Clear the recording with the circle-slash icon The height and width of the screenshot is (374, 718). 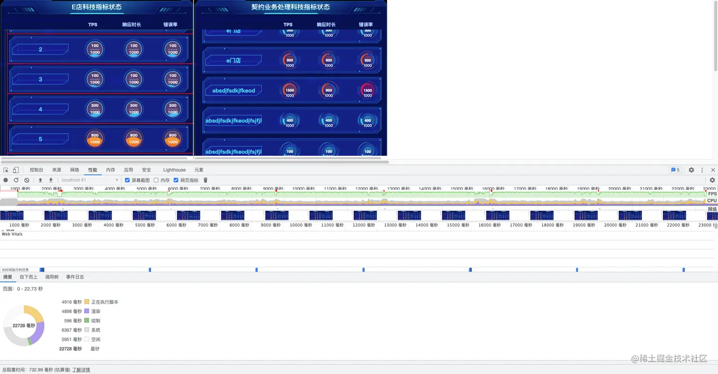(27, 180)
